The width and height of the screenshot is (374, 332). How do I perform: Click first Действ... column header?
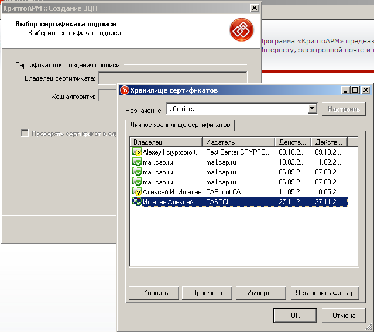(293, 142)
